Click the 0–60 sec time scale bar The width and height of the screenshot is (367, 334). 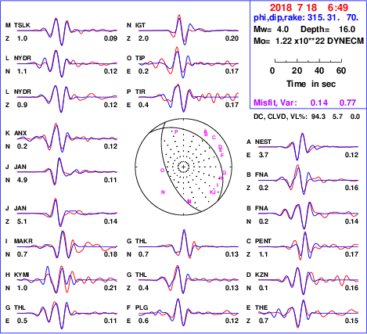click(x=308, y=61)
